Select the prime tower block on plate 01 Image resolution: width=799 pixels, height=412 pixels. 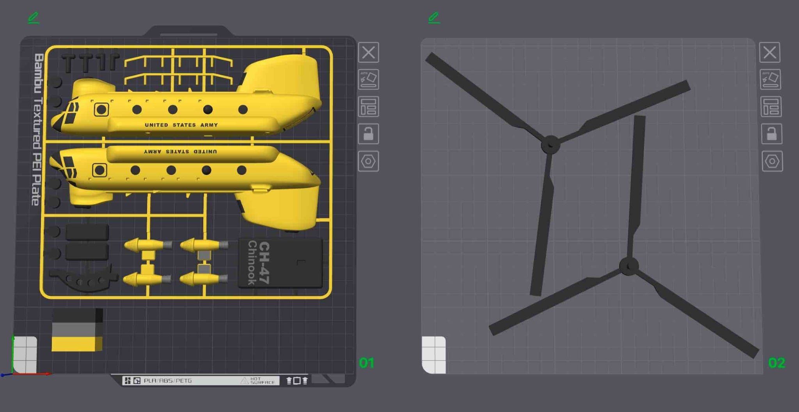[77, 330]
